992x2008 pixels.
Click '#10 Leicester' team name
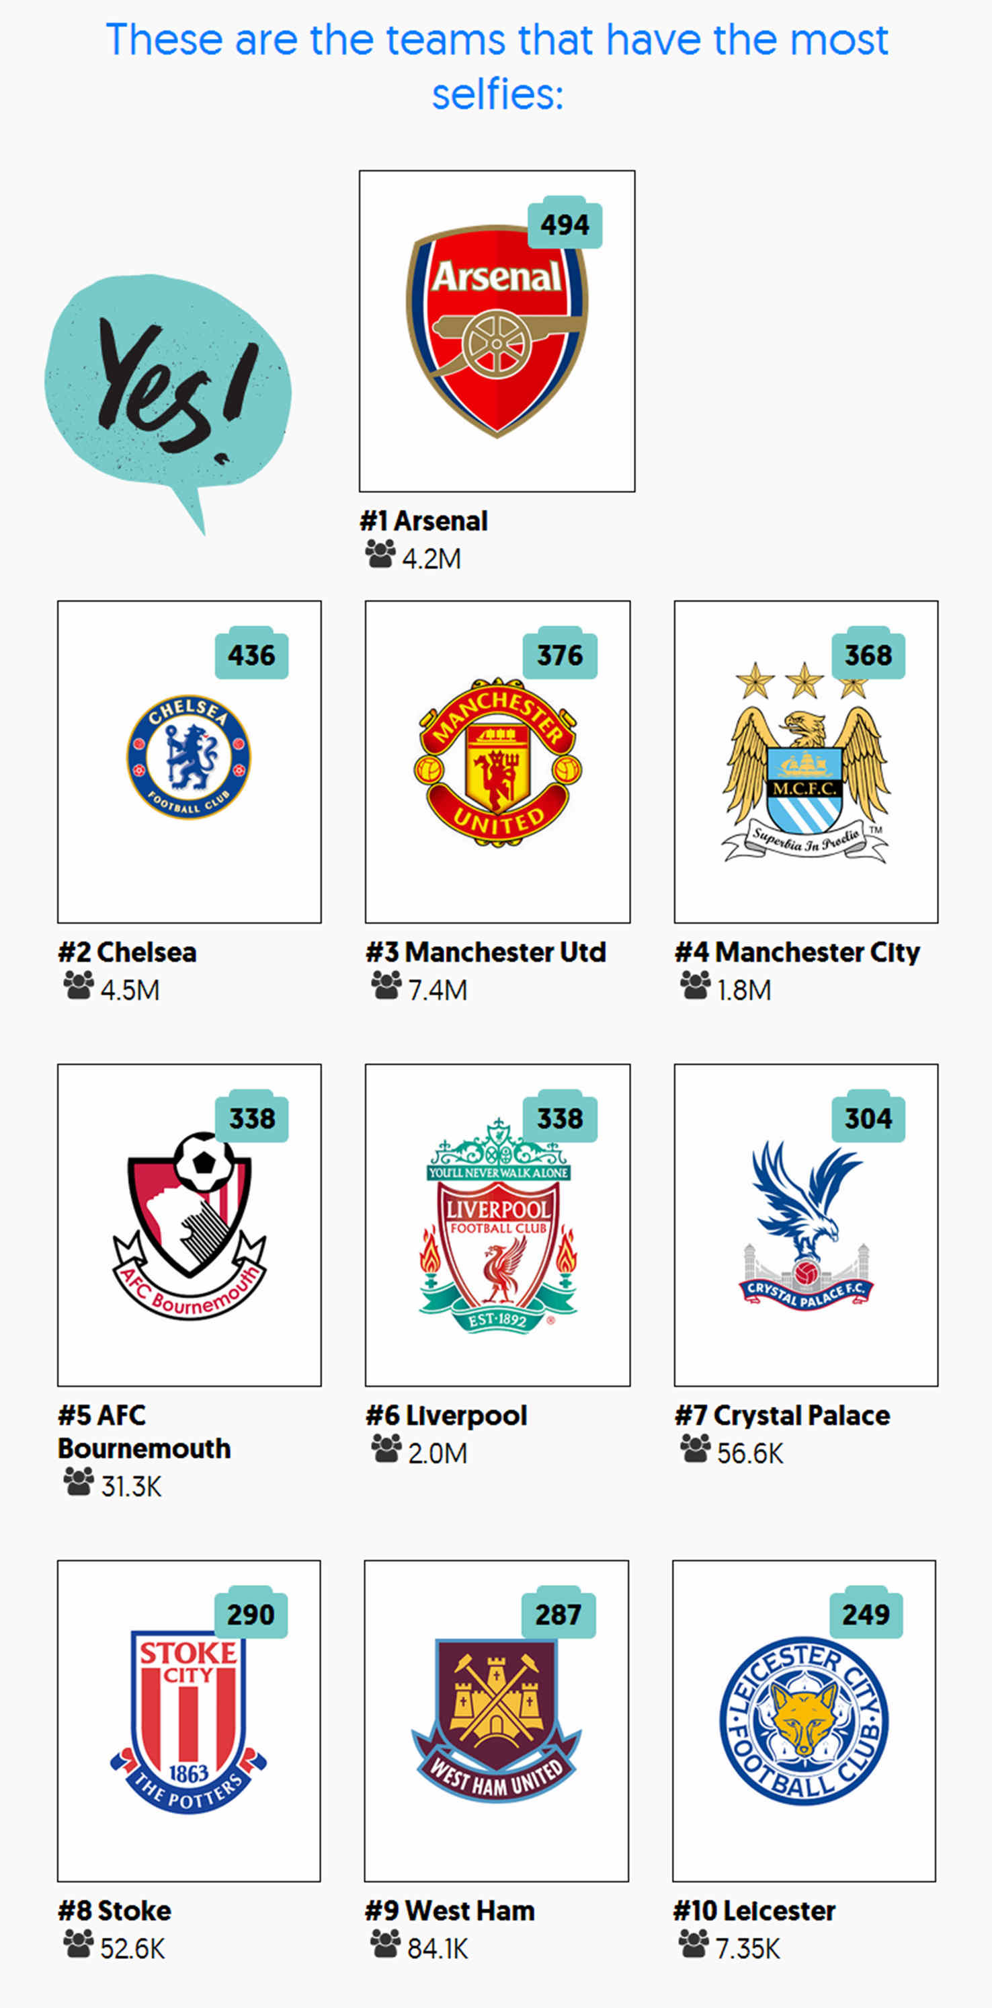click(x=754, y=1910)
